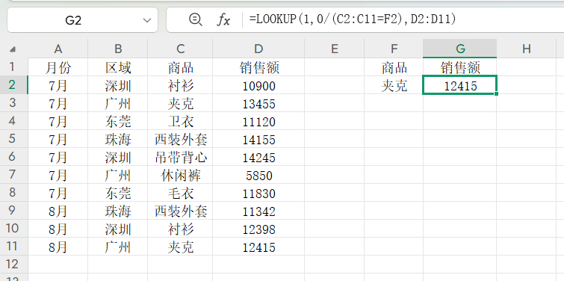Click cell B7 containing 广州
The width and height of the screenshot is (564, 281).
pos(117,175)
